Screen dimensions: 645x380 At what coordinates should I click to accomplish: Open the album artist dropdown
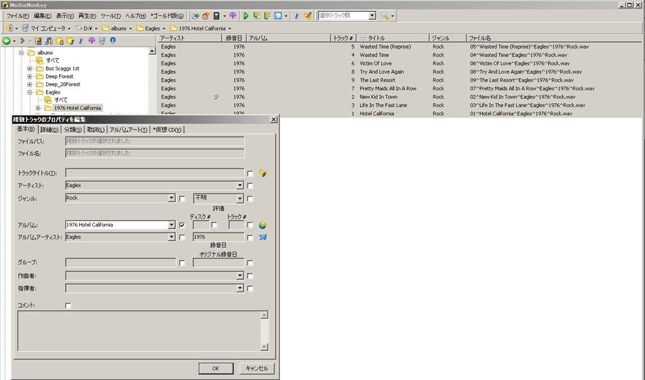tap(171, 237)
